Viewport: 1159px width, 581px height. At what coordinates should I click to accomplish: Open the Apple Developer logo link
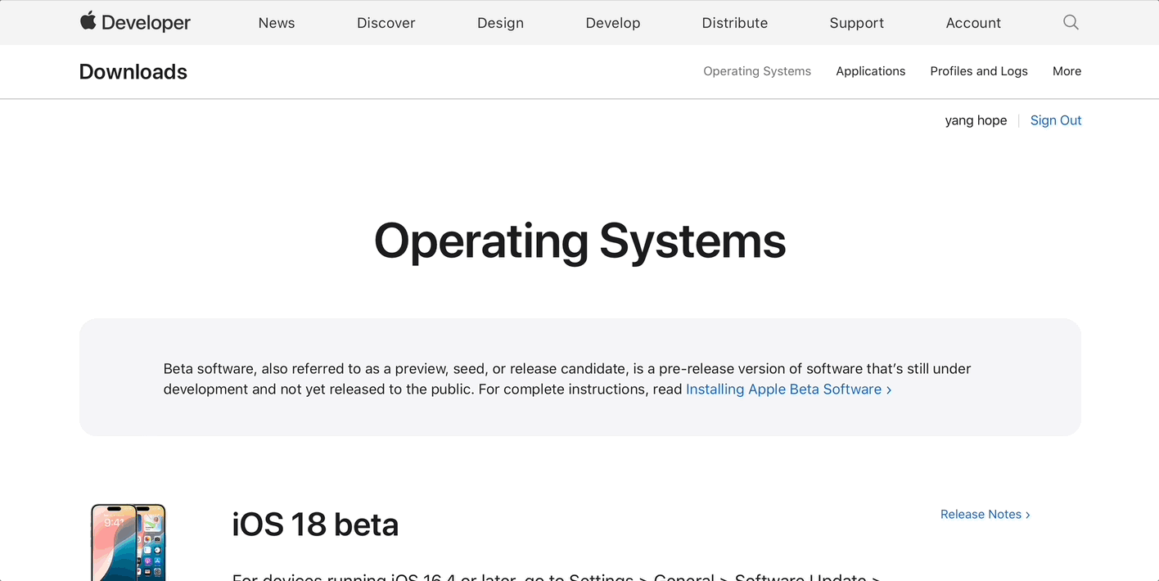click(135, 22)
